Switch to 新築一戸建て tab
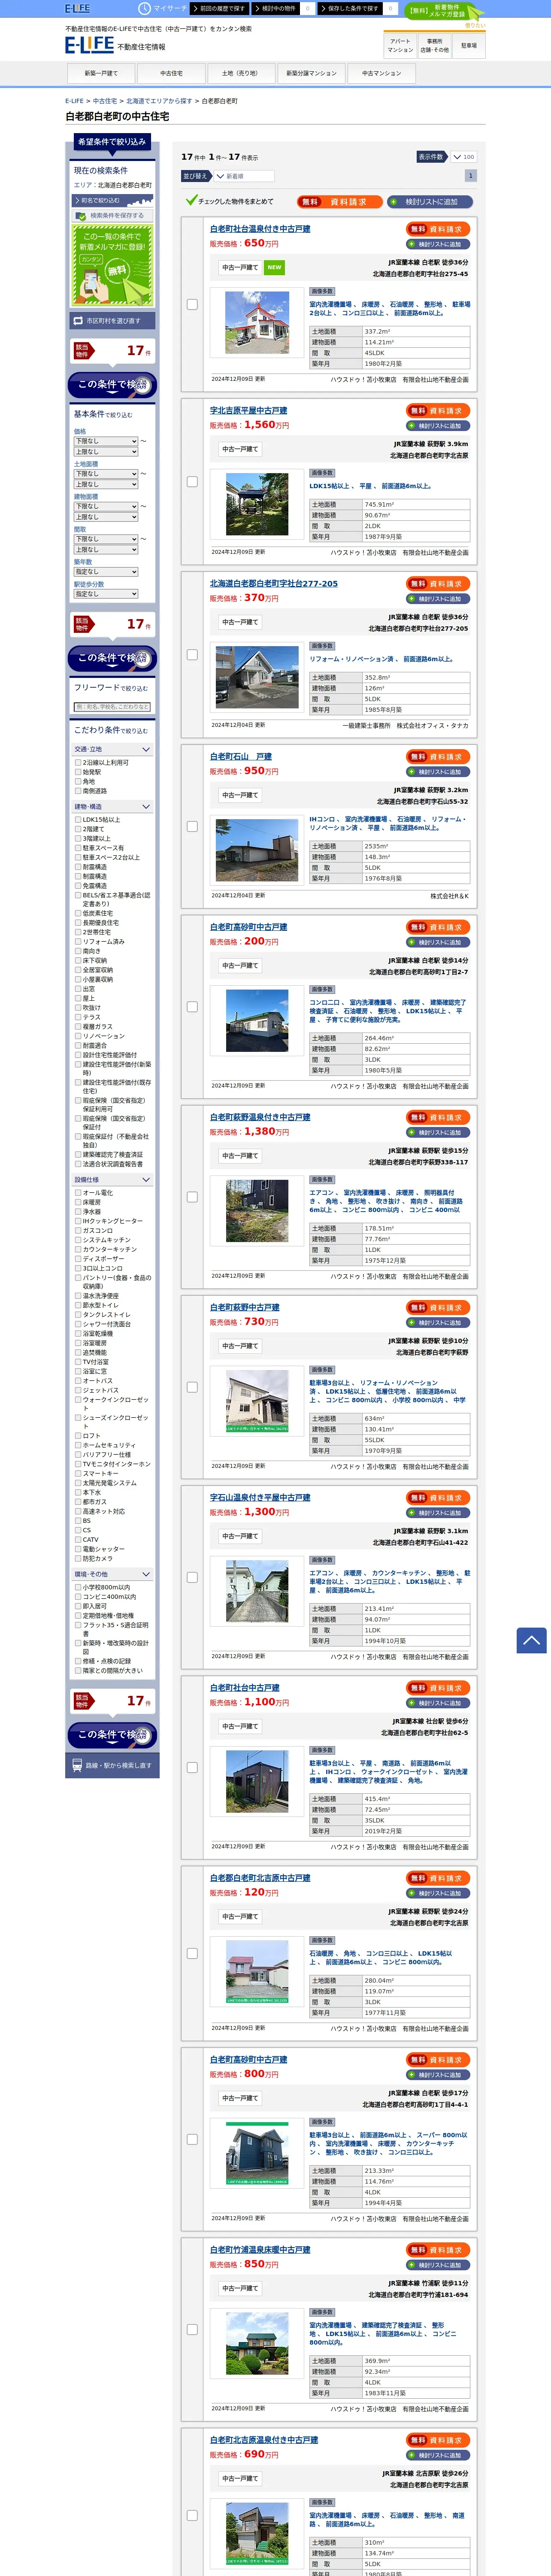This screenshot has width=551, height=2576. [x=101, y=73]
